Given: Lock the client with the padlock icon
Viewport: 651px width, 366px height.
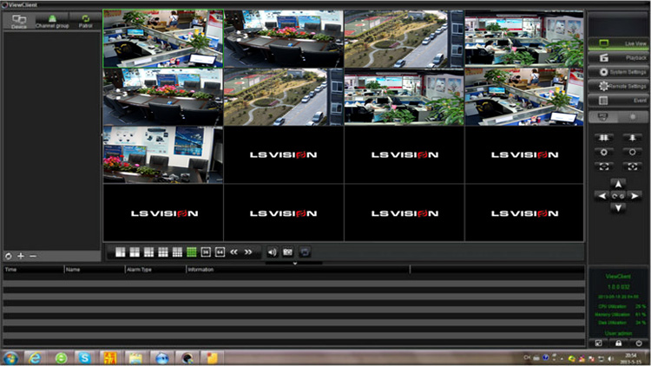Looking at the screenshot, I should [x=618, y=343].
